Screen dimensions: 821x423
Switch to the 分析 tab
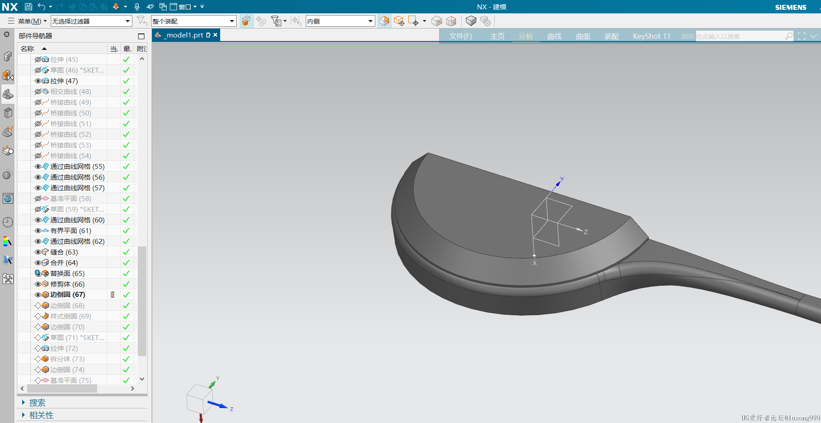(x=526, y=36)
